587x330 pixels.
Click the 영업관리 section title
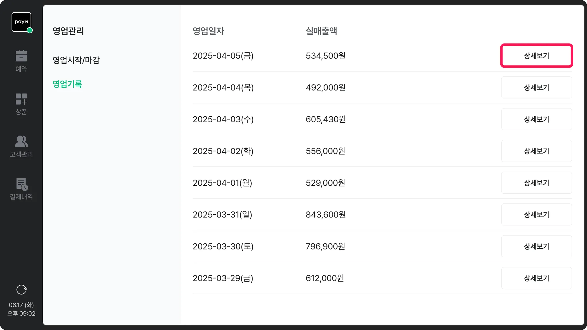tap(68, 31)
